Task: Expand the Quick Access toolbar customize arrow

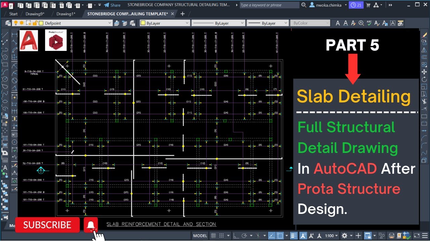Action: (99, 5)
